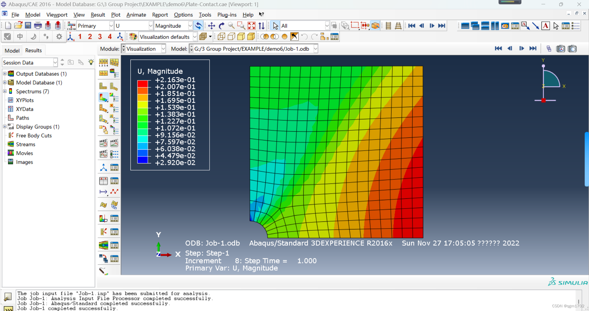
Task: Switch to the Model tab
Action: 12,51
